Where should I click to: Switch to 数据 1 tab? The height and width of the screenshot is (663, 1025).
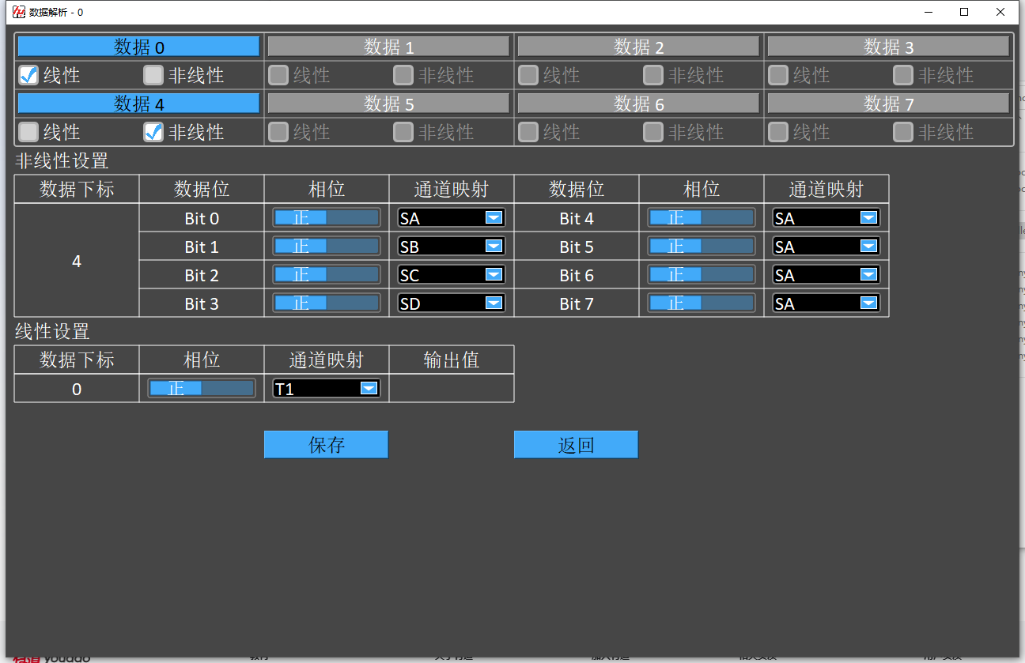coord(388,47)
